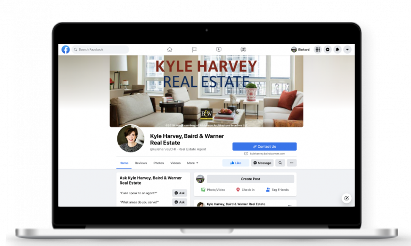Open the apps grid menu icon
Viewport: 411px width, 246px height.
click(x=318, y=49)
